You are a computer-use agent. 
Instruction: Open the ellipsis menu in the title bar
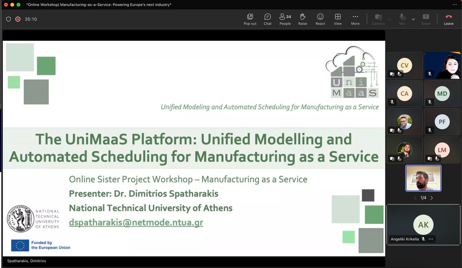pos(454,5)
